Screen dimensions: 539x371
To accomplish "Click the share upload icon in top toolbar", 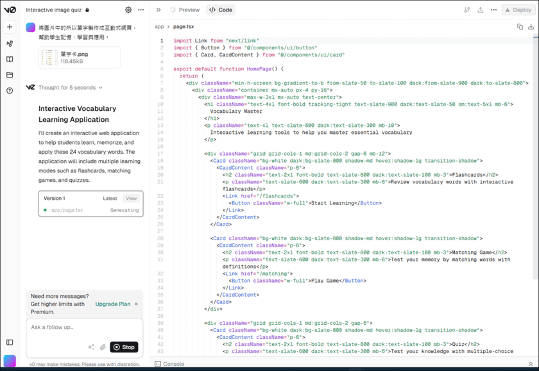I will pos(480,10).
